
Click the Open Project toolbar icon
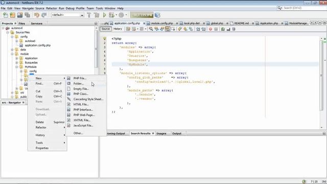20,15
